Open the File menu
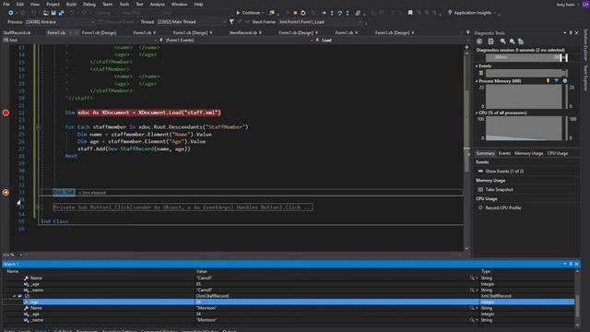590x332 pixels. click(6, 4)
